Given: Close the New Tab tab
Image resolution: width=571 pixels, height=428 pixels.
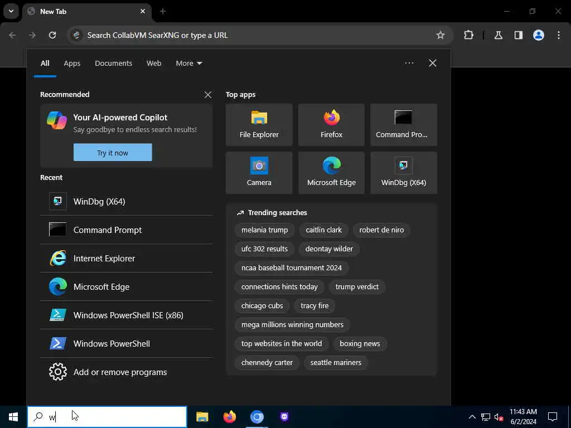Looking at the screenshot, I should point(143,11).
